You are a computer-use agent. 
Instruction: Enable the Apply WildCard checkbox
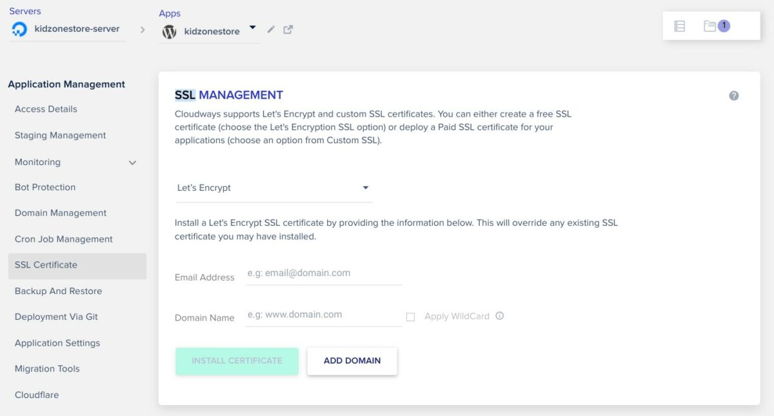pyautogui.click(x=410, y=317)
